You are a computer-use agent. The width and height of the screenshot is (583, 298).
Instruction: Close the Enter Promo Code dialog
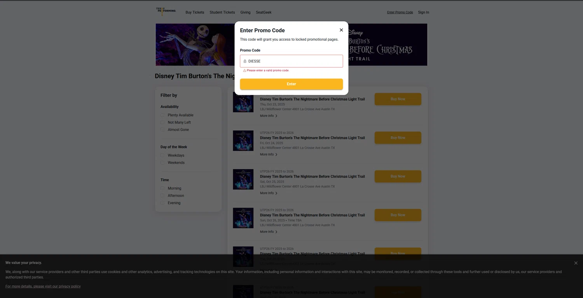[341, 30]
